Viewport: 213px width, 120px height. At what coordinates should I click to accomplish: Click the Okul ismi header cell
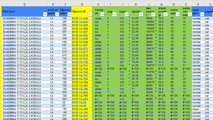pos(24,11)
